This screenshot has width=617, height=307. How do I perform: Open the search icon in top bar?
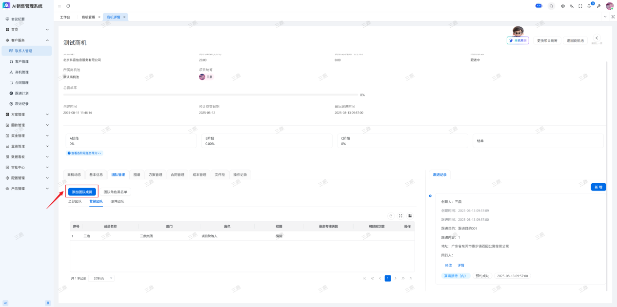[x=551, y=6]
